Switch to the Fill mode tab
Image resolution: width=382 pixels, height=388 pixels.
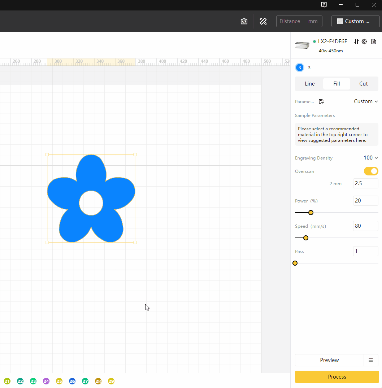[337, 84]
